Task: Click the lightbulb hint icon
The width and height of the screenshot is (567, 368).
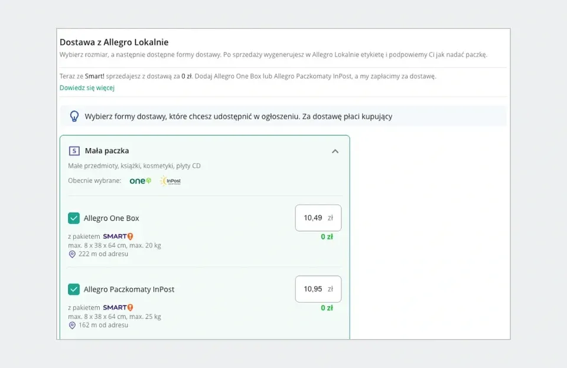Action: coord(74,116)
